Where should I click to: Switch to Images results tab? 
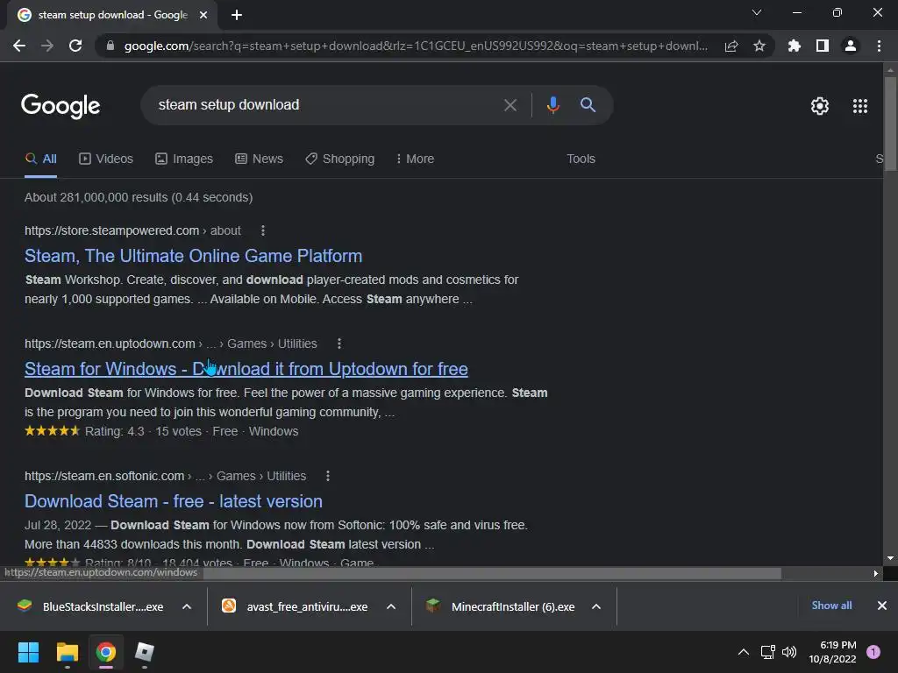point(184,159)
